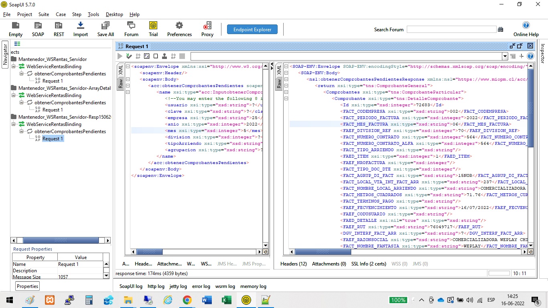Click the Trial toolbar icon
Screen dimensions: 548x308
(153, 29)
